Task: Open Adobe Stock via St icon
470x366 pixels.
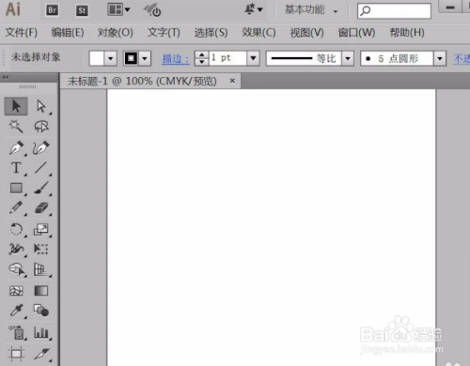Action: 82,10
